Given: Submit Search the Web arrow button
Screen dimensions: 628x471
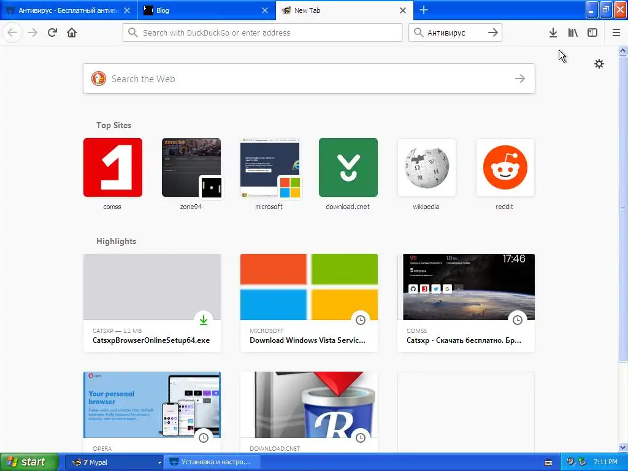Looking at the screenshot, I should pyautogui.click(x=520, y=78).
